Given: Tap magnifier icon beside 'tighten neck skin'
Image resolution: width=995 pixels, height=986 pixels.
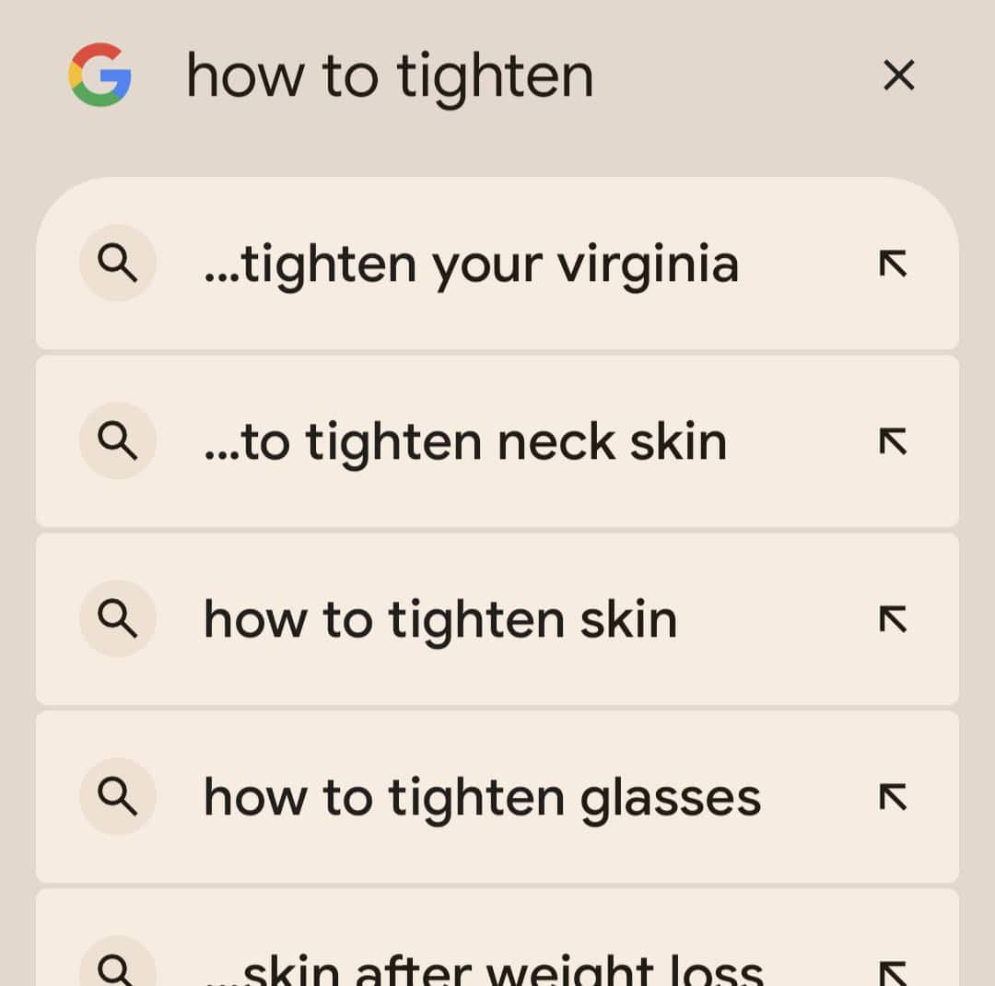Looking at the screenshot, I should (117, 441).
